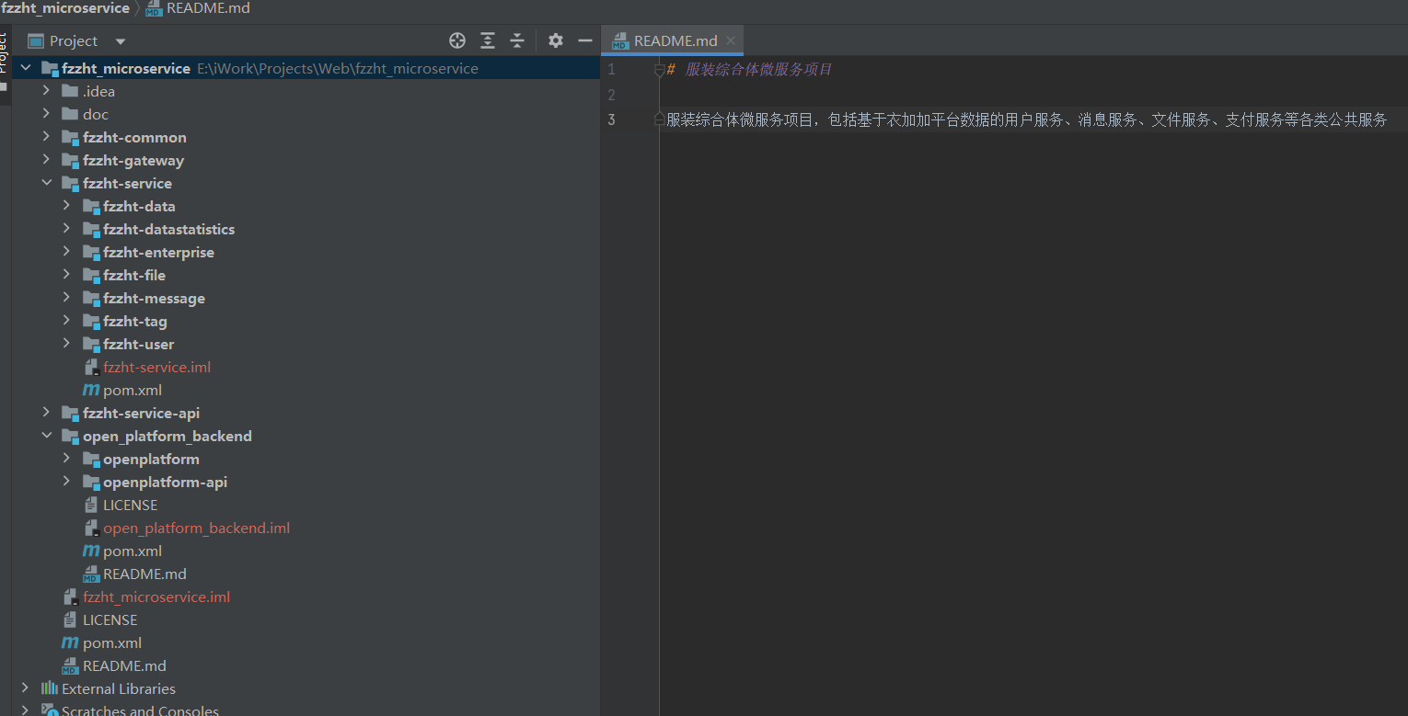Select the root LICENSE file

tap(110, 619)
